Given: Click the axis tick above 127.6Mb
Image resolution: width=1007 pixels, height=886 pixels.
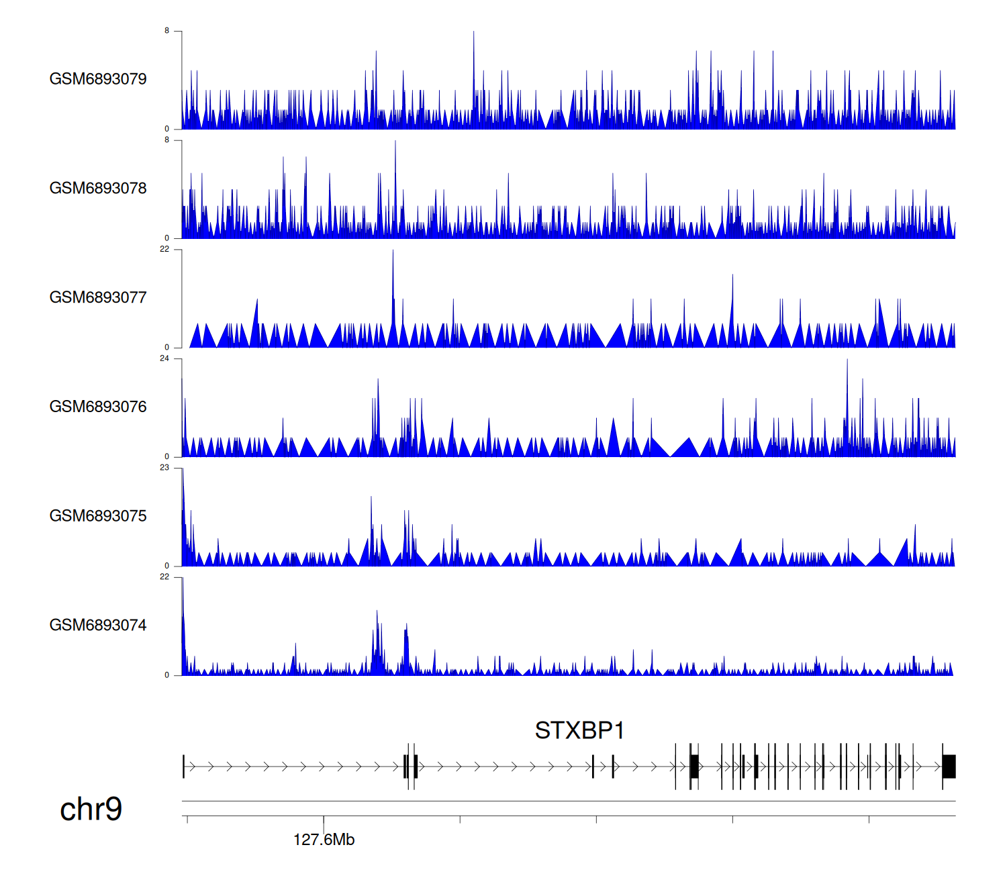Looking at the screenshot, I should 324,820.
